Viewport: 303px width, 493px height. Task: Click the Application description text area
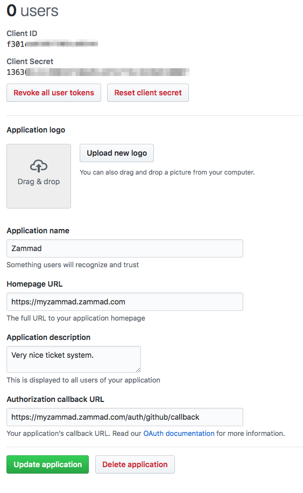(74, 359)
